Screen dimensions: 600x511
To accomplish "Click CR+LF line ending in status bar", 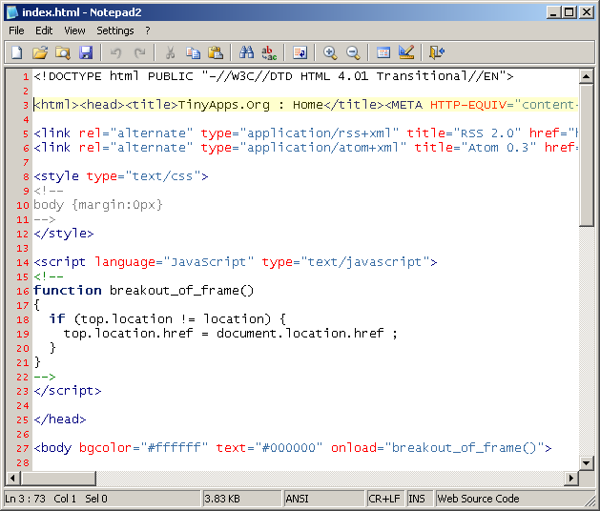I will click(x=384, y=499).
